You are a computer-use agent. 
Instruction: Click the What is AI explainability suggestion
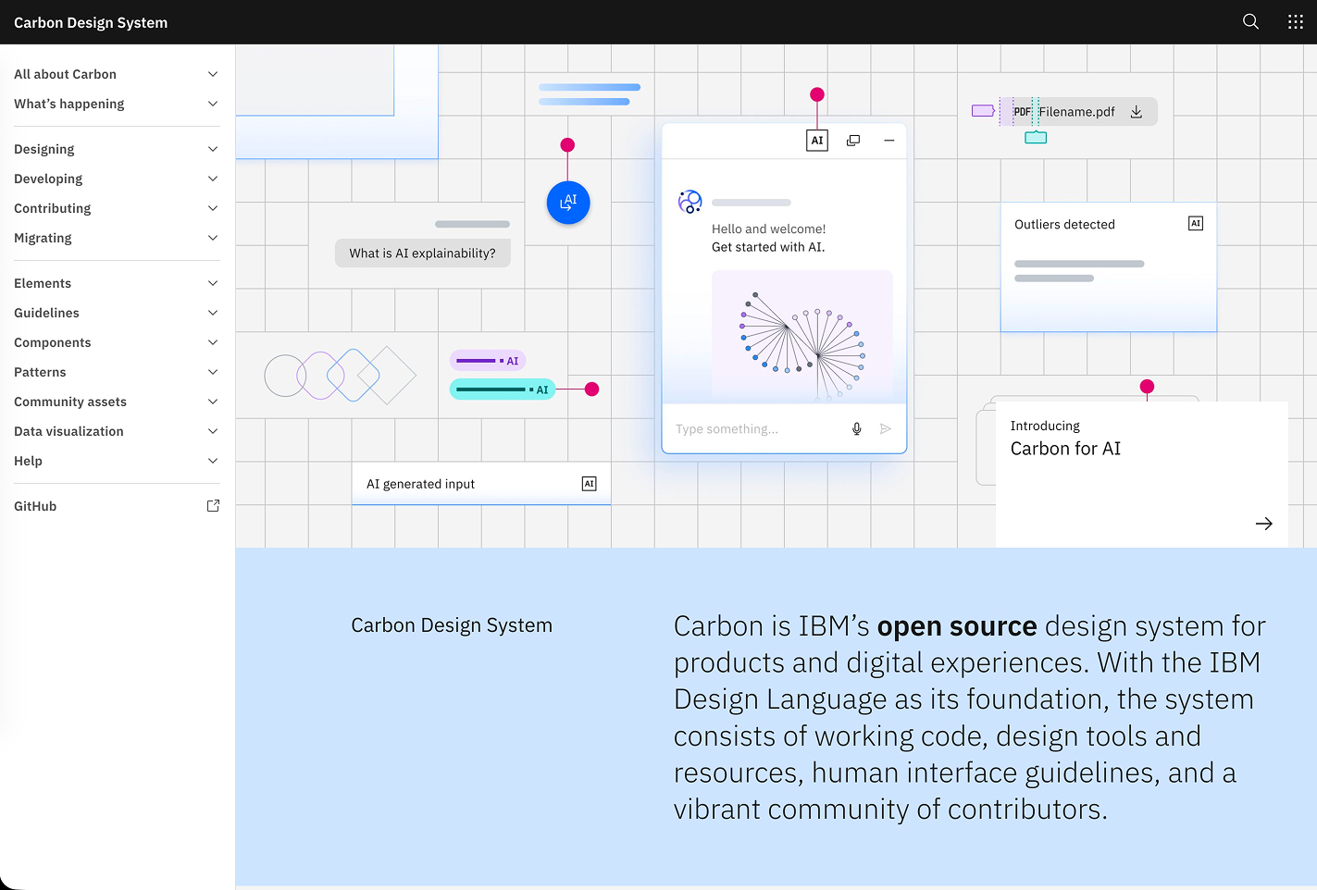422,253
